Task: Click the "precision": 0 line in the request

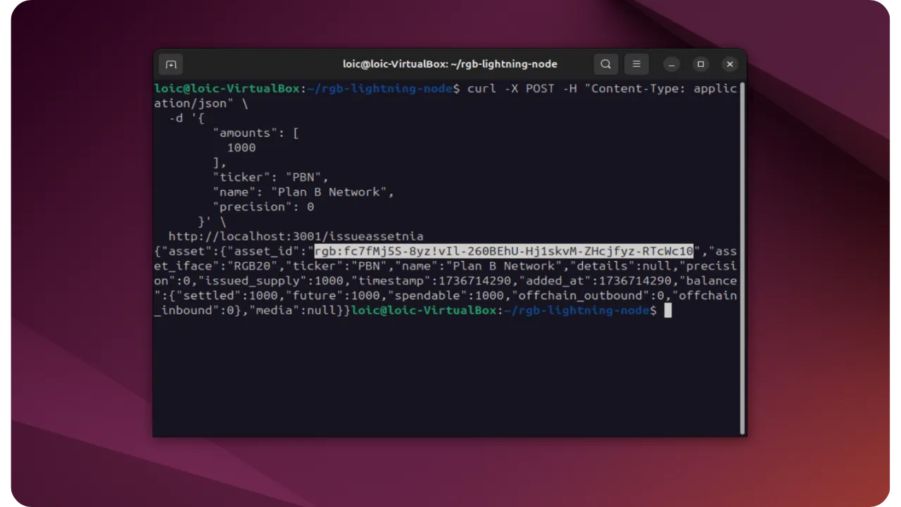Action: click(x=263, y=207)
